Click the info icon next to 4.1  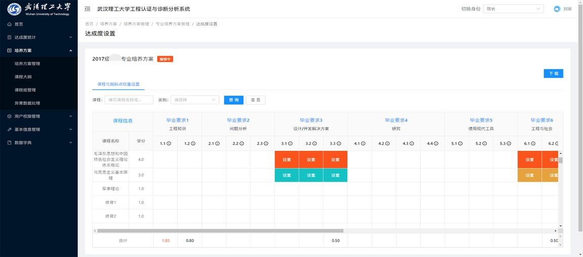[x=363, y=144]
